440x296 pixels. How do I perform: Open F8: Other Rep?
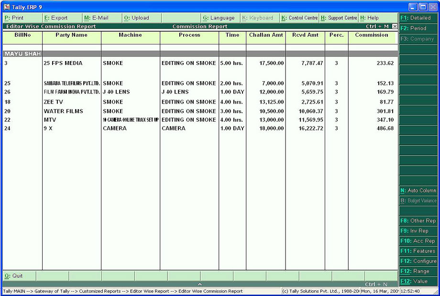pos(418,221)
